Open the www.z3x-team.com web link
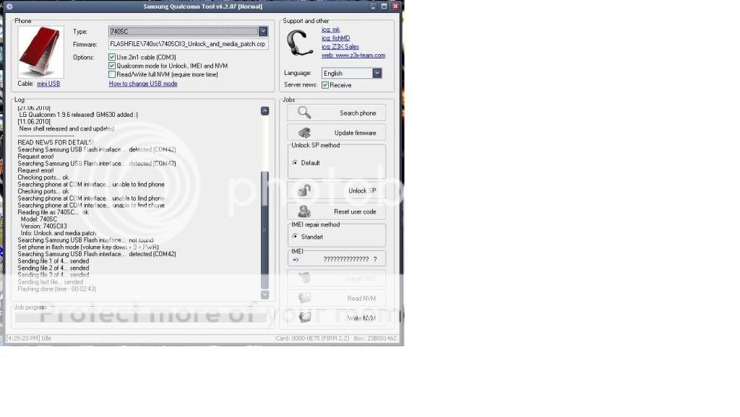The image size is (740, 417). 353,56
